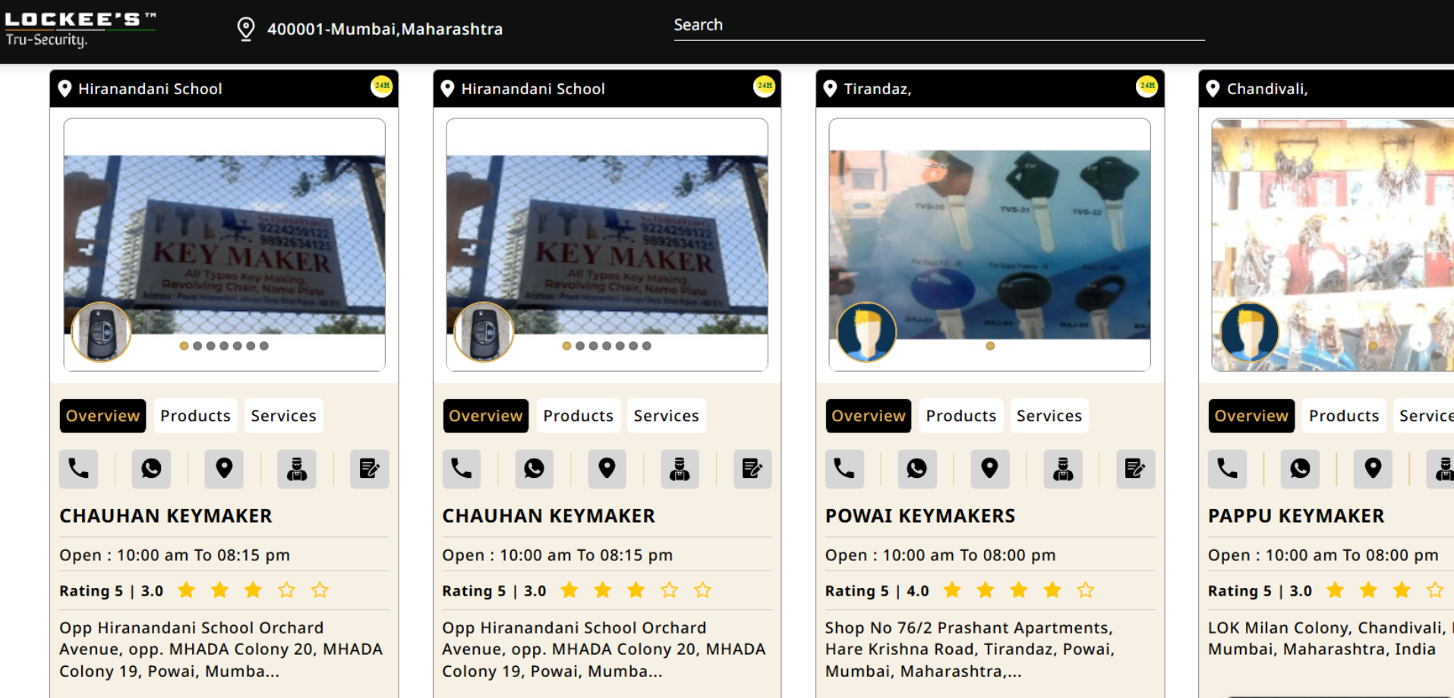The height and width of the screenshot is (698, 1454).
Task: Click Powai Keymakers key photo thumbnail
Action: coord(989,243)
